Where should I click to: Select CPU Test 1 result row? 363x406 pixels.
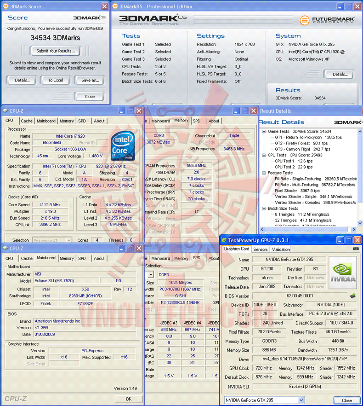click(294, 161)
